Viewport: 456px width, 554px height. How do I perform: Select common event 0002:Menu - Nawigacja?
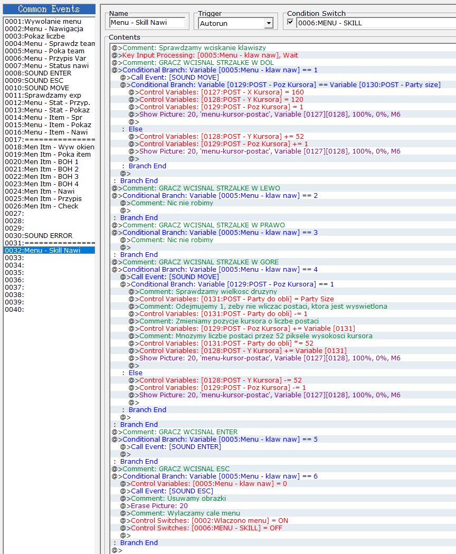tap(49, 29)
